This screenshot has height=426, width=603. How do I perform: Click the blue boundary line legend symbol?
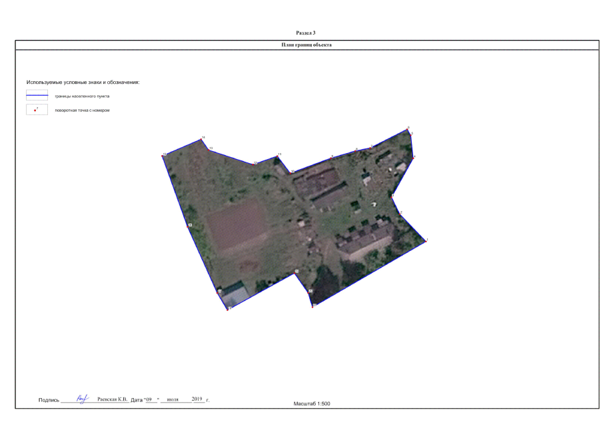tap(37, 96)
